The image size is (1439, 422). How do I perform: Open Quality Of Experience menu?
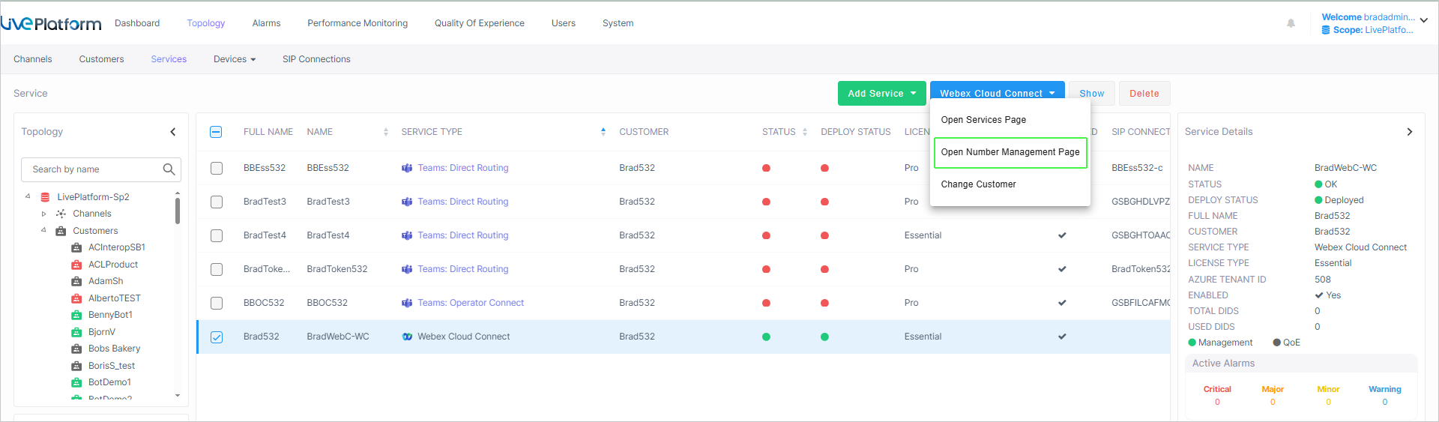480,23
